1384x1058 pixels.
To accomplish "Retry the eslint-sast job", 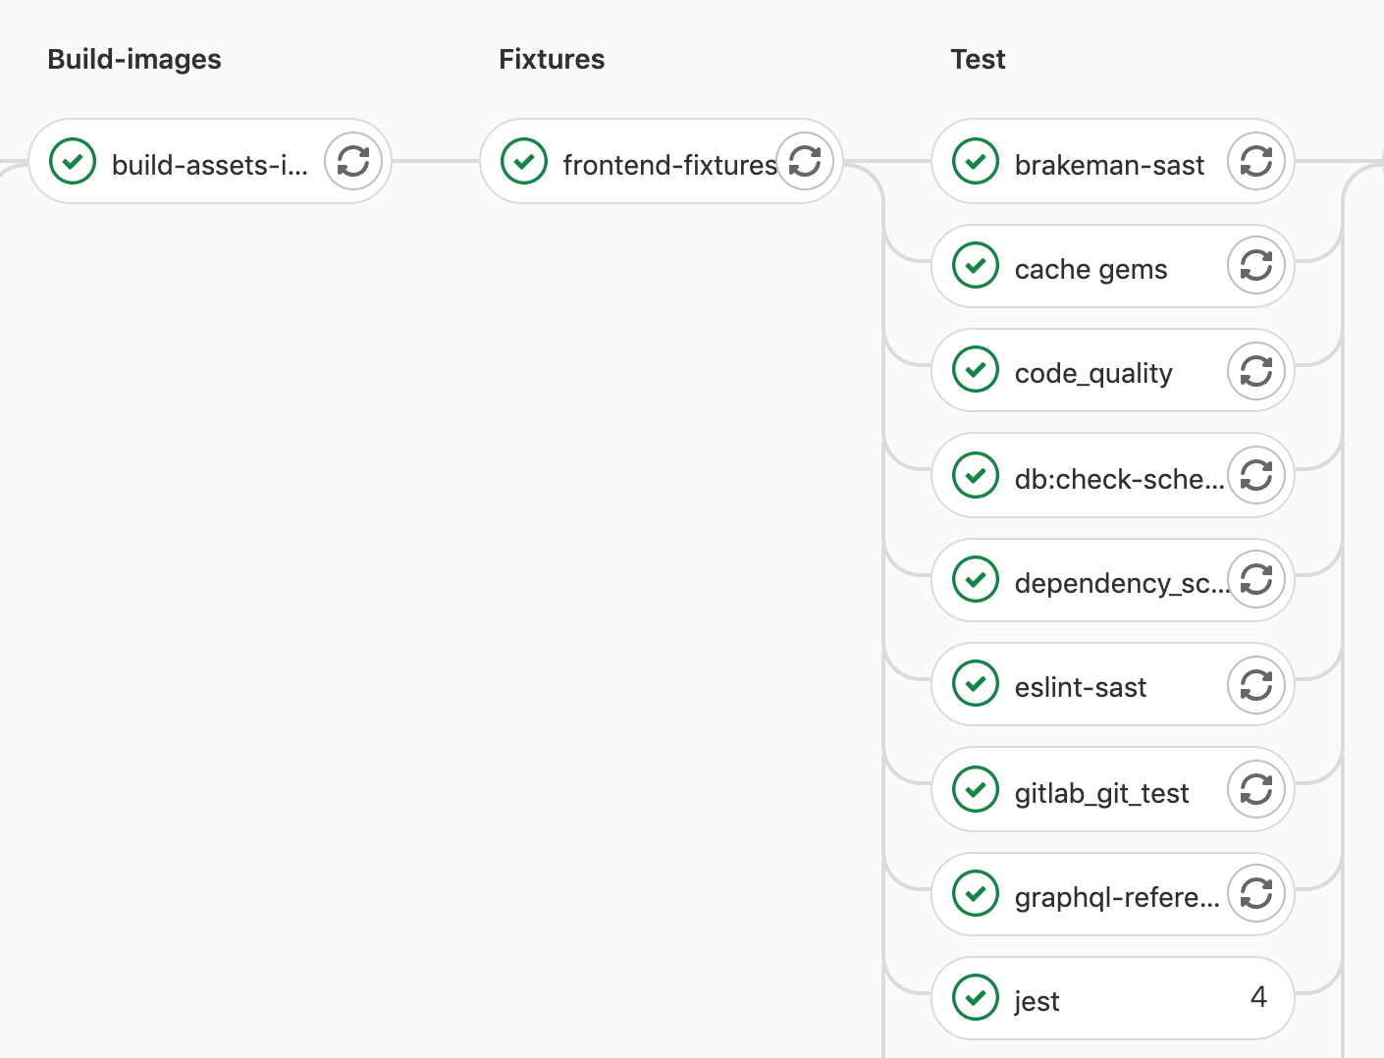I will (1256, 685).
